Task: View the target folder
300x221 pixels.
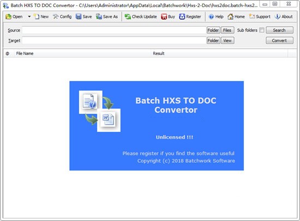Action: (x=227, y=40)
